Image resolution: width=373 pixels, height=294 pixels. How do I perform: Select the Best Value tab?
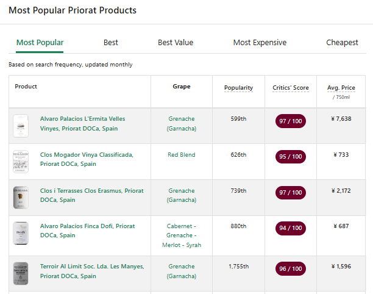click(x=176, y=43)
